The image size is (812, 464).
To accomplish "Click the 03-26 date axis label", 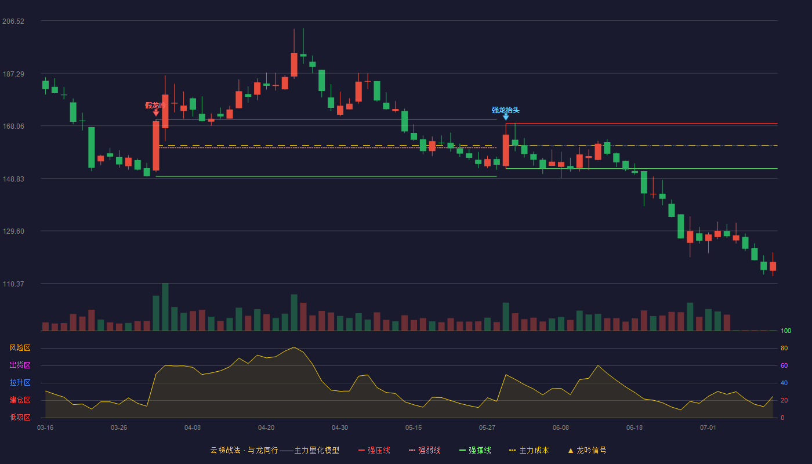I will pos(119,427).
